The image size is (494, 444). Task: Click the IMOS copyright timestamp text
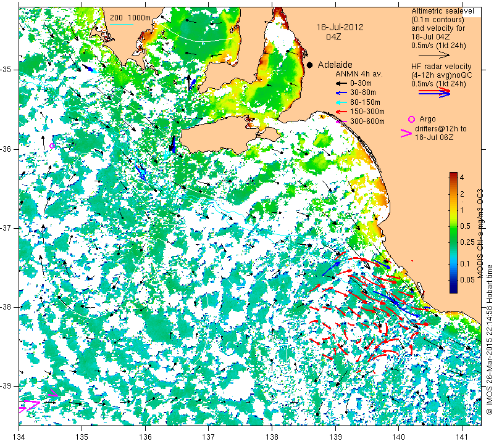489,340
